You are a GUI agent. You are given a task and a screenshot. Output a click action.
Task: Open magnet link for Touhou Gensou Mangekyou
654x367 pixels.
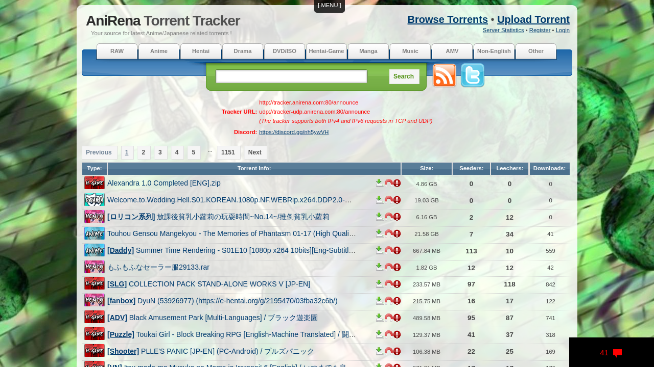[389, 233]
